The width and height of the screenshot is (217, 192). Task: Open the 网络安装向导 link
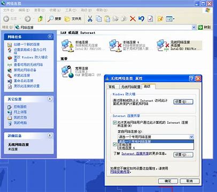(x=120, y=172)
